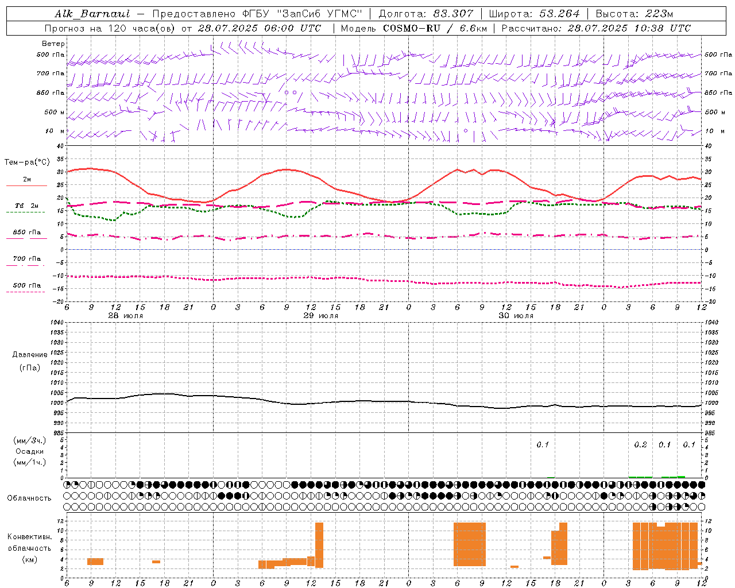Select the Осадки precipitation label

coord(29,451)
